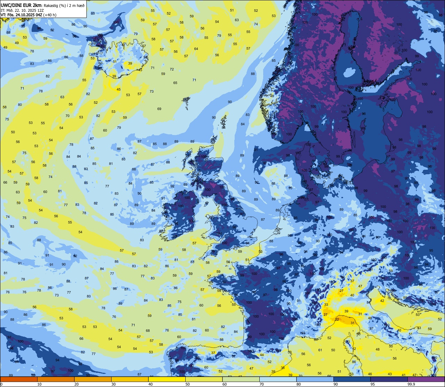Click the 70–80% light blue legend swatch

point(278,379)
